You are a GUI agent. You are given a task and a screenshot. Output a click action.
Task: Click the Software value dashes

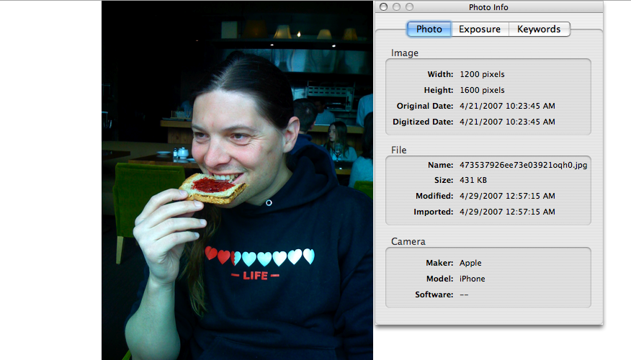coord(464,294)
